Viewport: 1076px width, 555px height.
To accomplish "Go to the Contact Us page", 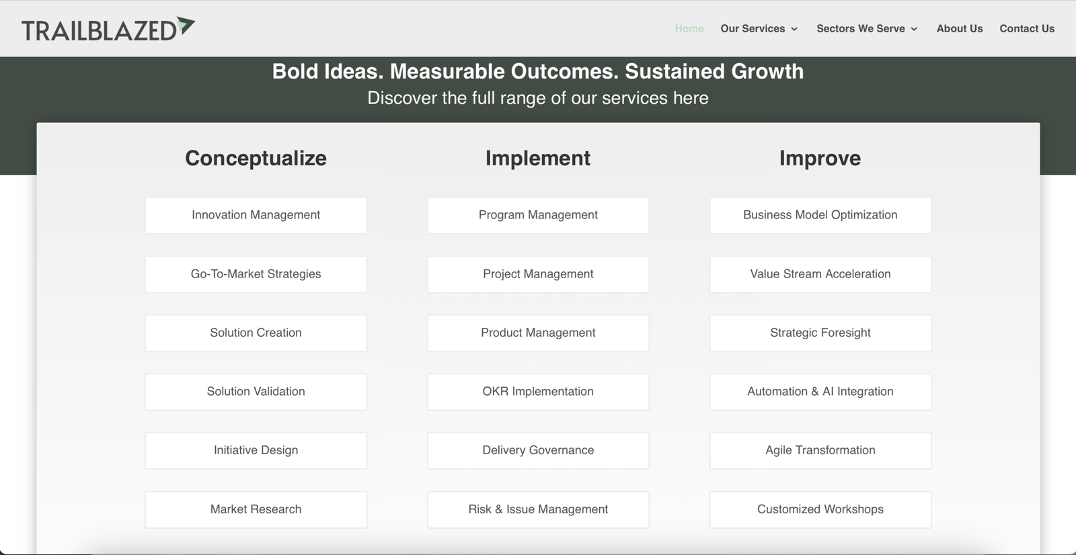I will point(1027,28).
